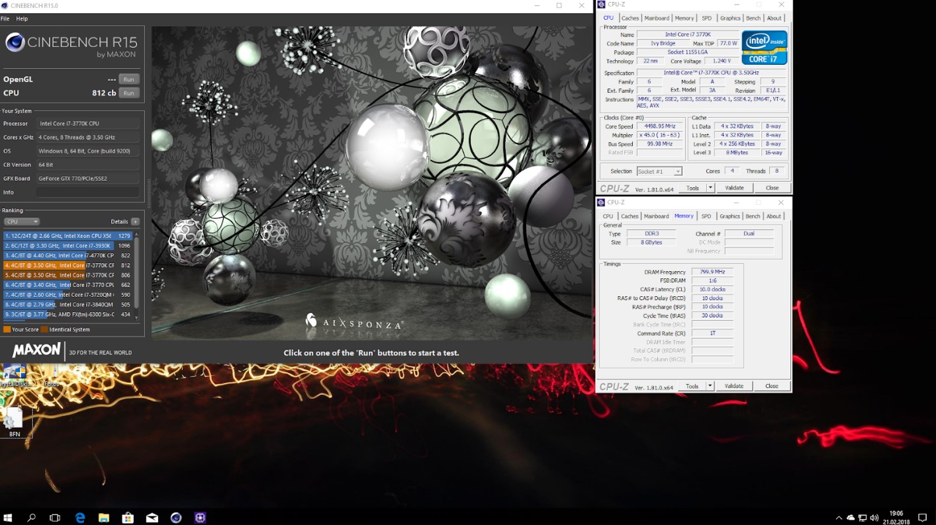The height and width of the screenshot is (525, 936).
Task: Launch Microsoft Edge from the taskbar
Action: click(x=80, y=518)
